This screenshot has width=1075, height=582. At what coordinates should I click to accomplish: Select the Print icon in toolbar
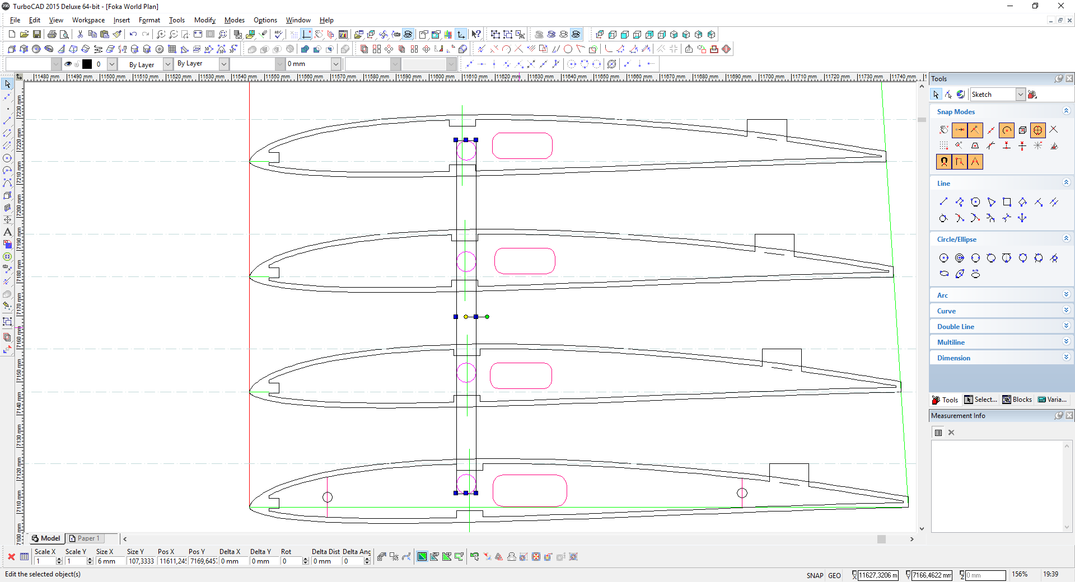coord(52,34)
